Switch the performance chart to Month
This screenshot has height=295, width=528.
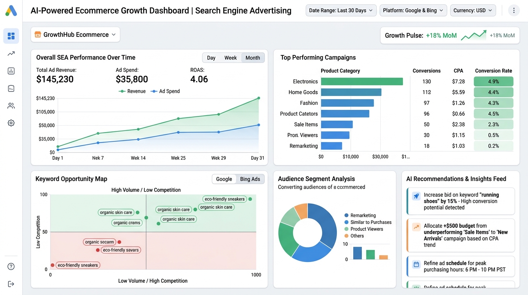(253, 58)
